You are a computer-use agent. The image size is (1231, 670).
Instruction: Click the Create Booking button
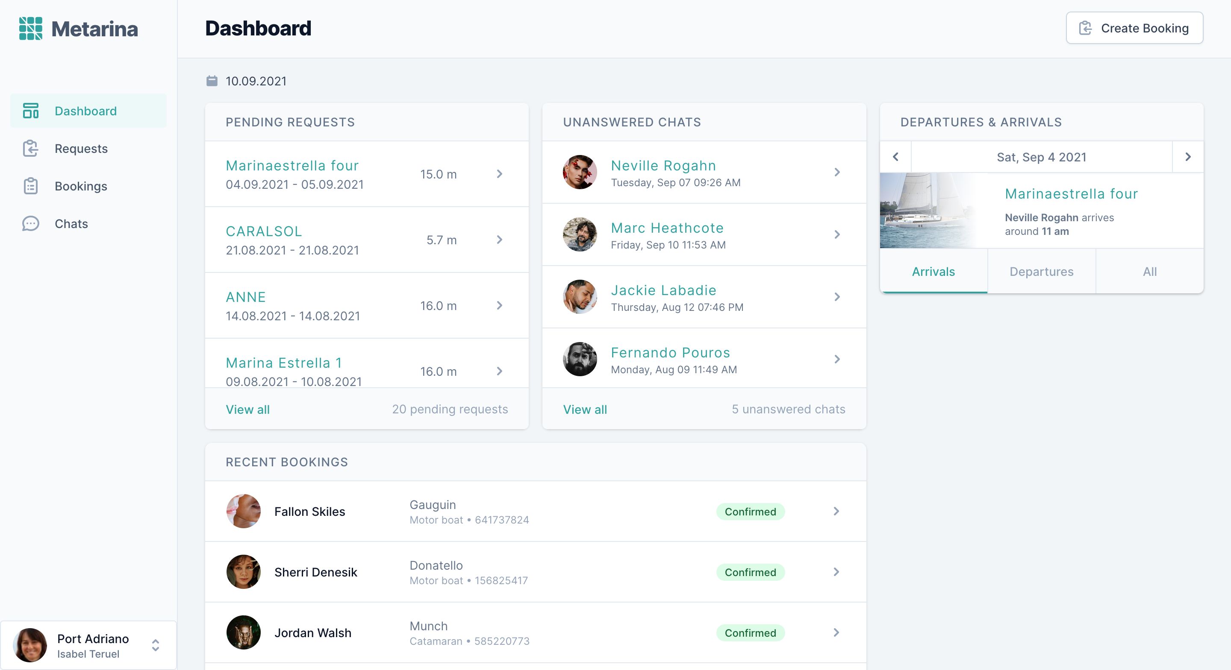1134,28
